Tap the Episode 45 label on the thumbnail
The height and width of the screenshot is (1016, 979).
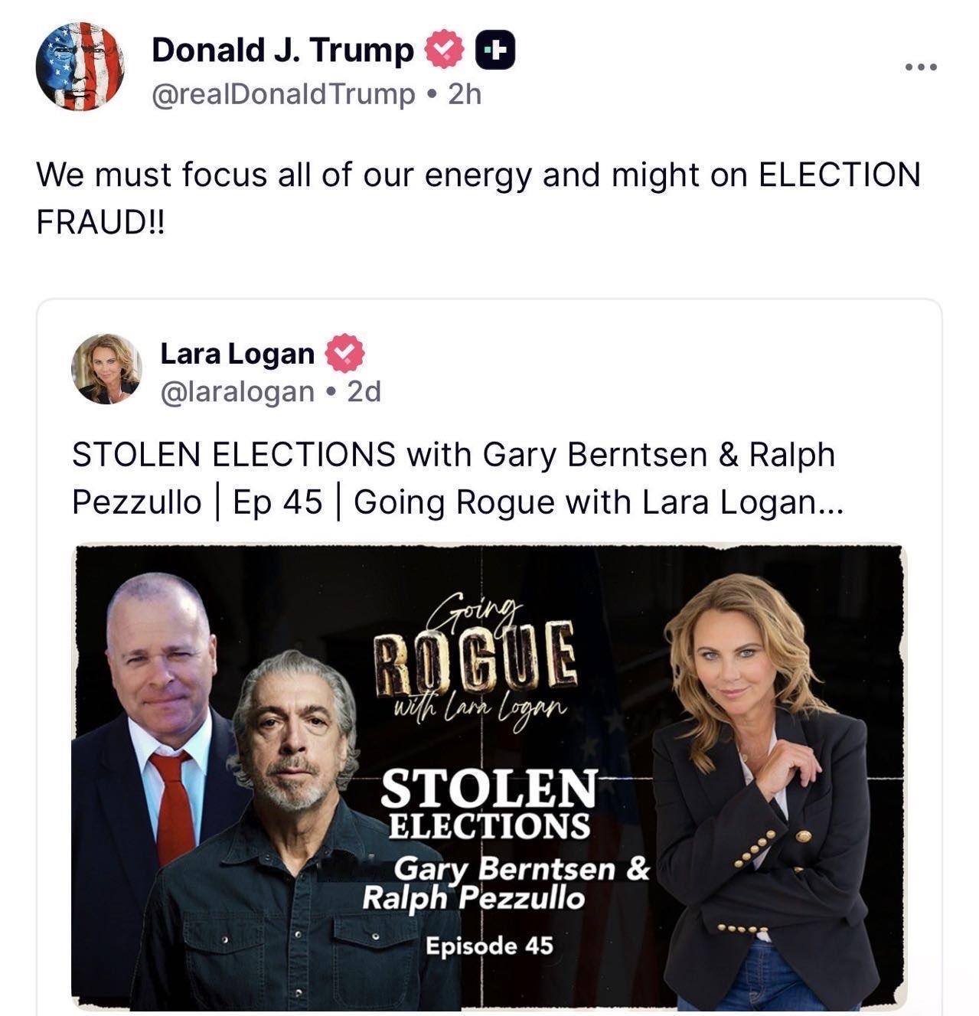pos(489,946)
